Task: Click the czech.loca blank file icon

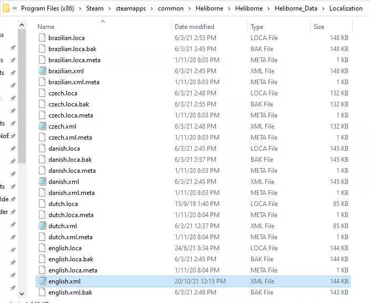Action: coord(42,93)
